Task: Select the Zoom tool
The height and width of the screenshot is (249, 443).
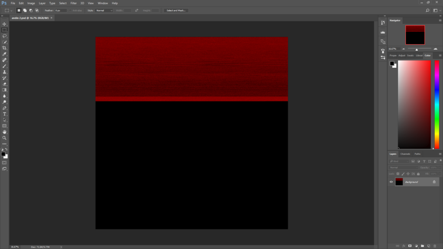Action: pos(4,138)
